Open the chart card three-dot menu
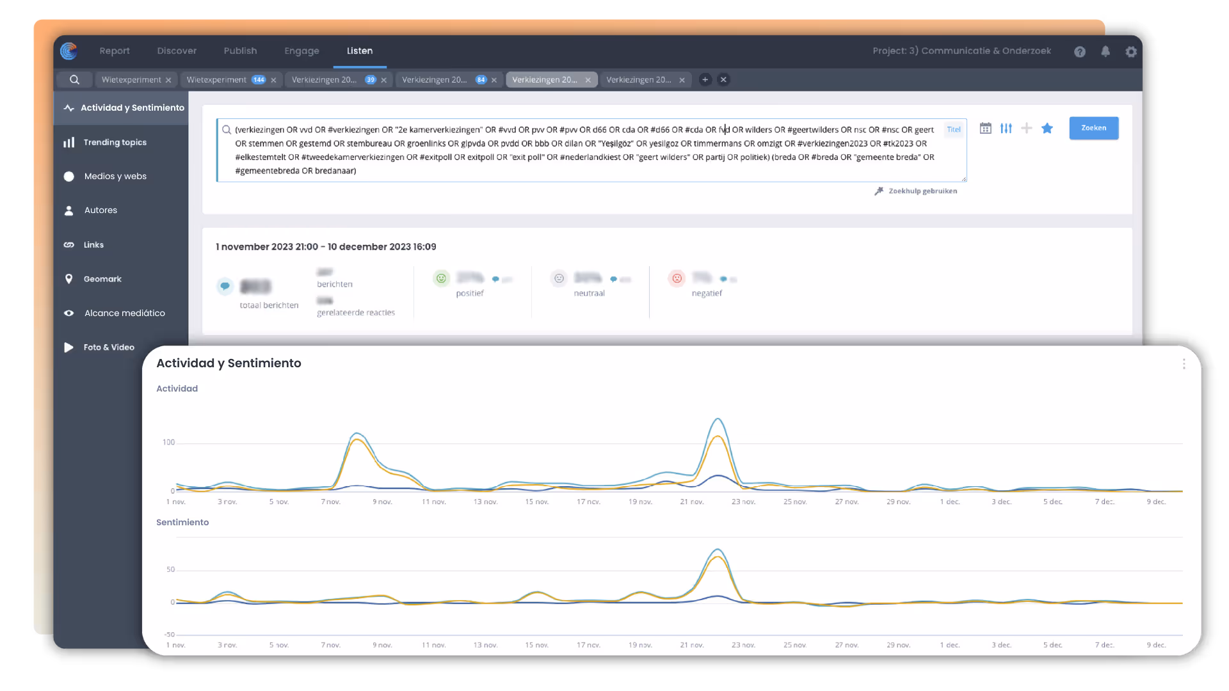Image resolution: width=1229 pixels, height=691 pixels. click(x=1184, y=363)
